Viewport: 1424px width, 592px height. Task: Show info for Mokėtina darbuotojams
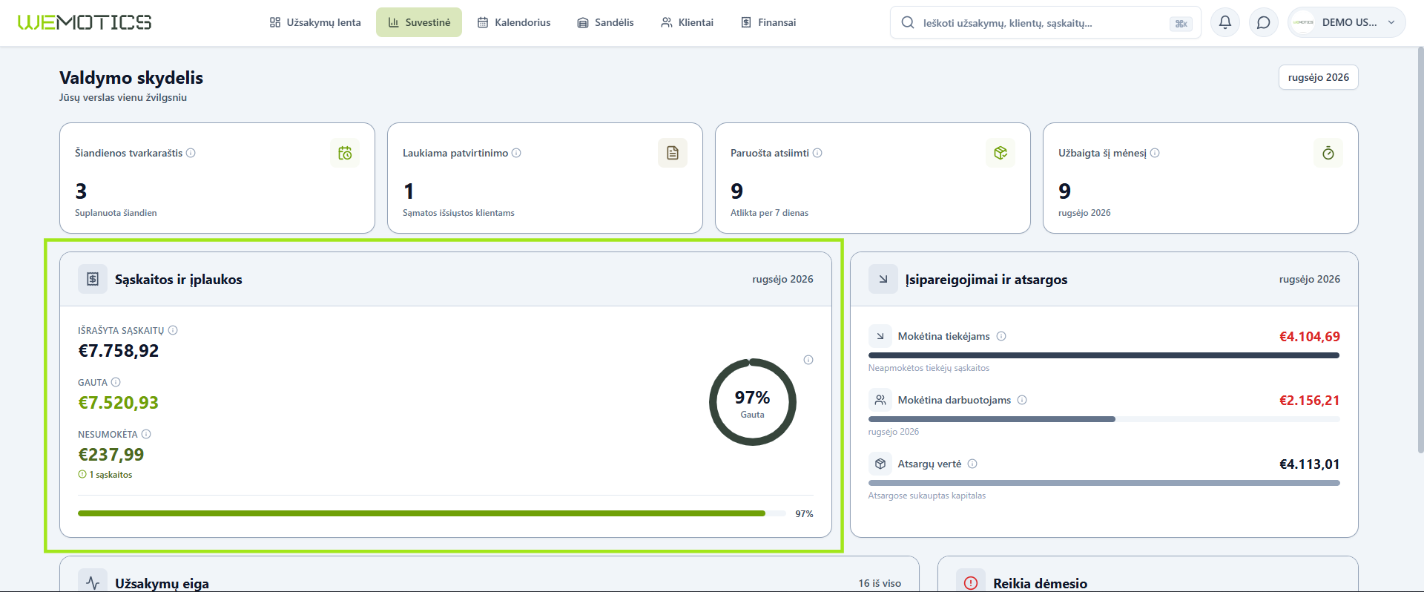(1022, 400)
